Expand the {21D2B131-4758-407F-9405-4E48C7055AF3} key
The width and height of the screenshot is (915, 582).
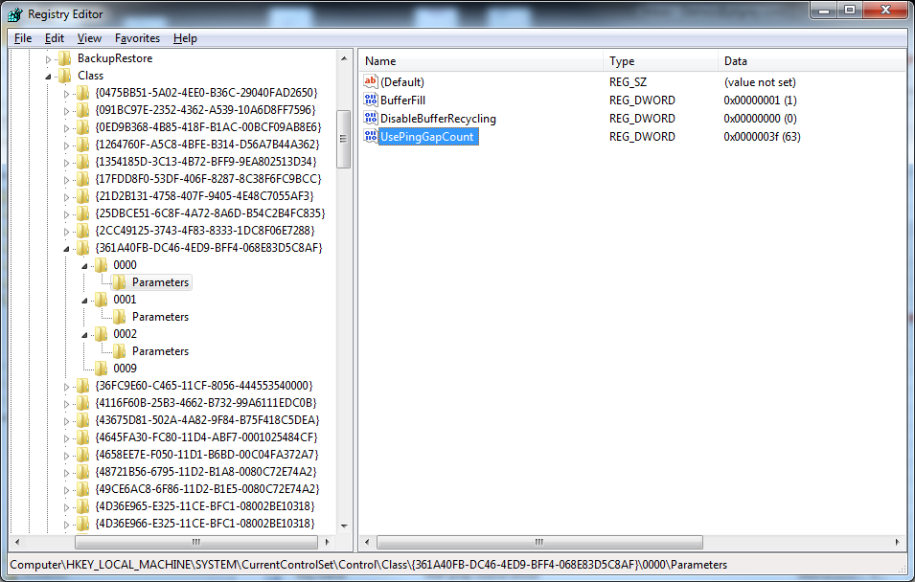tap(66, 196)
